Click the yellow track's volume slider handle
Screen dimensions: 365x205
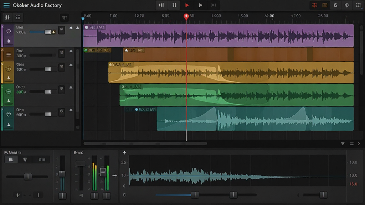(48, 69)
